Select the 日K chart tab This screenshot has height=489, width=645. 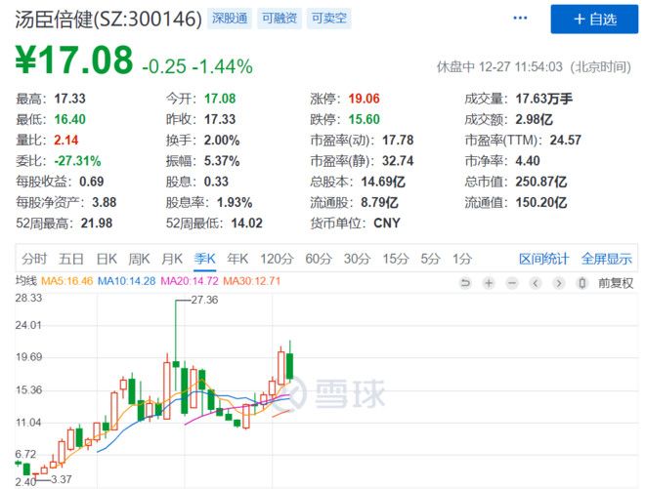[107, 259]
